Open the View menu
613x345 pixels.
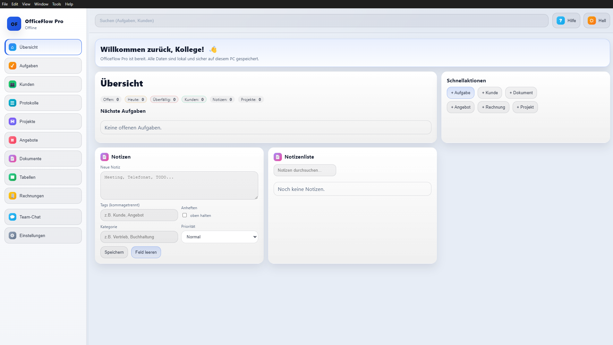[26, 4]
